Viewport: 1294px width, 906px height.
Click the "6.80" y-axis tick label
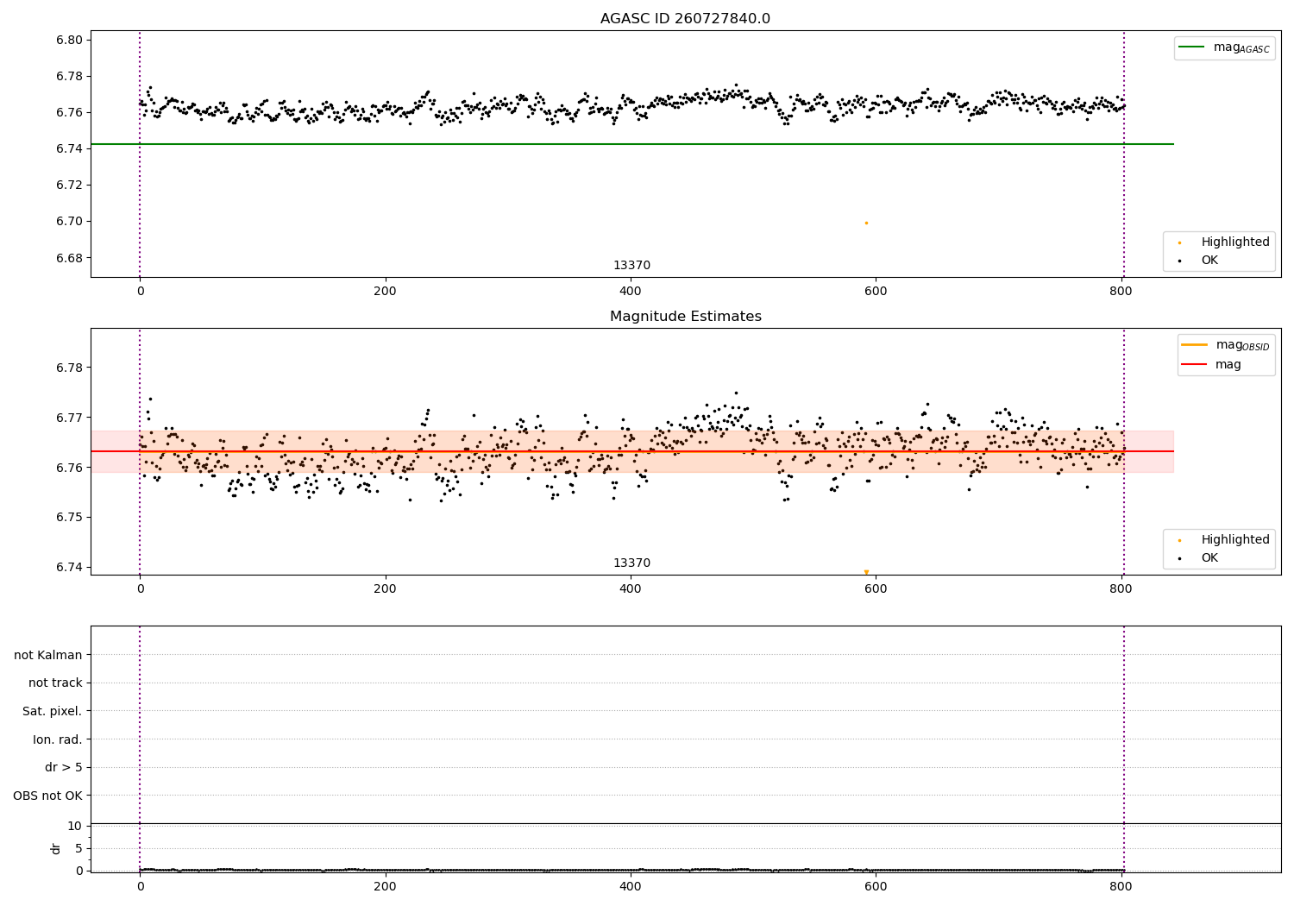tap(69, 41)
